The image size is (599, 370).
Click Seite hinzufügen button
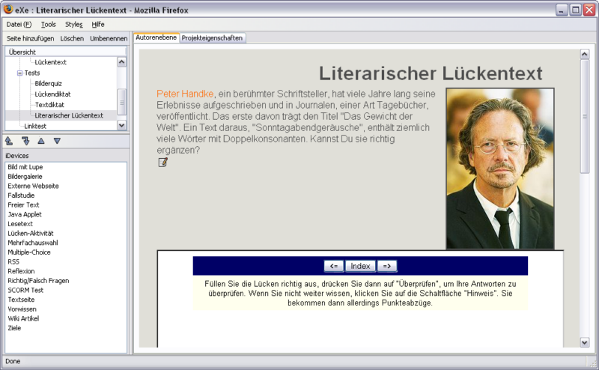tap(30, 39)
